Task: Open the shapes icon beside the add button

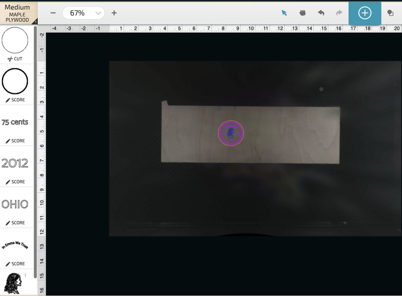Action: pos(390,13)
